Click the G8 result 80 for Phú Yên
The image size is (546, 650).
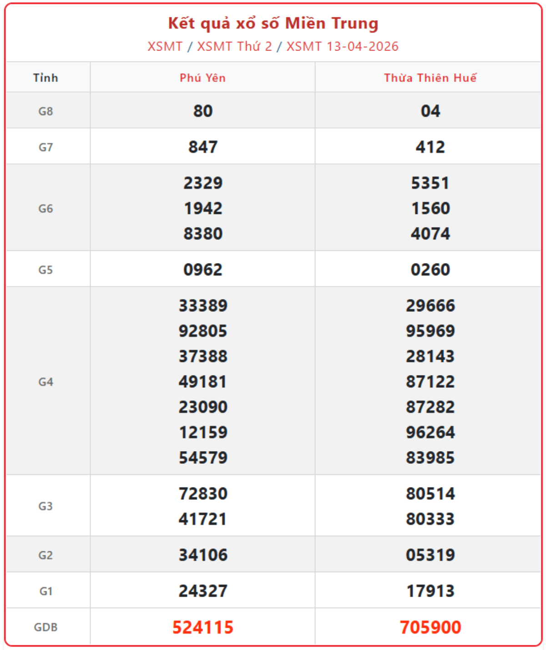pyautogui.click(x=202, y=111)
